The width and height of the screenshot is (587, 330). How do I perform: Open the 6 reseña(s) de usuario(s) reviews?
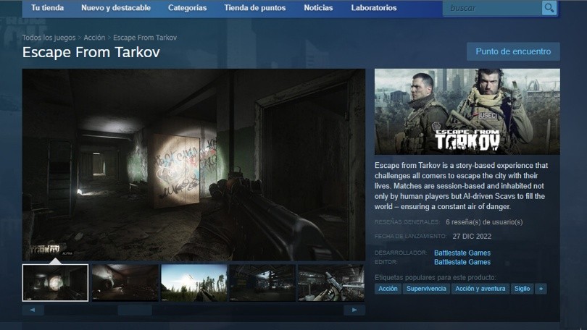tap(484, 222)
